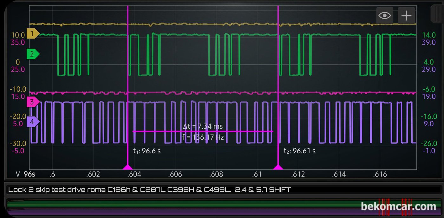
Task: Select the purple channel 4 marker
Action: coord(33,122)
